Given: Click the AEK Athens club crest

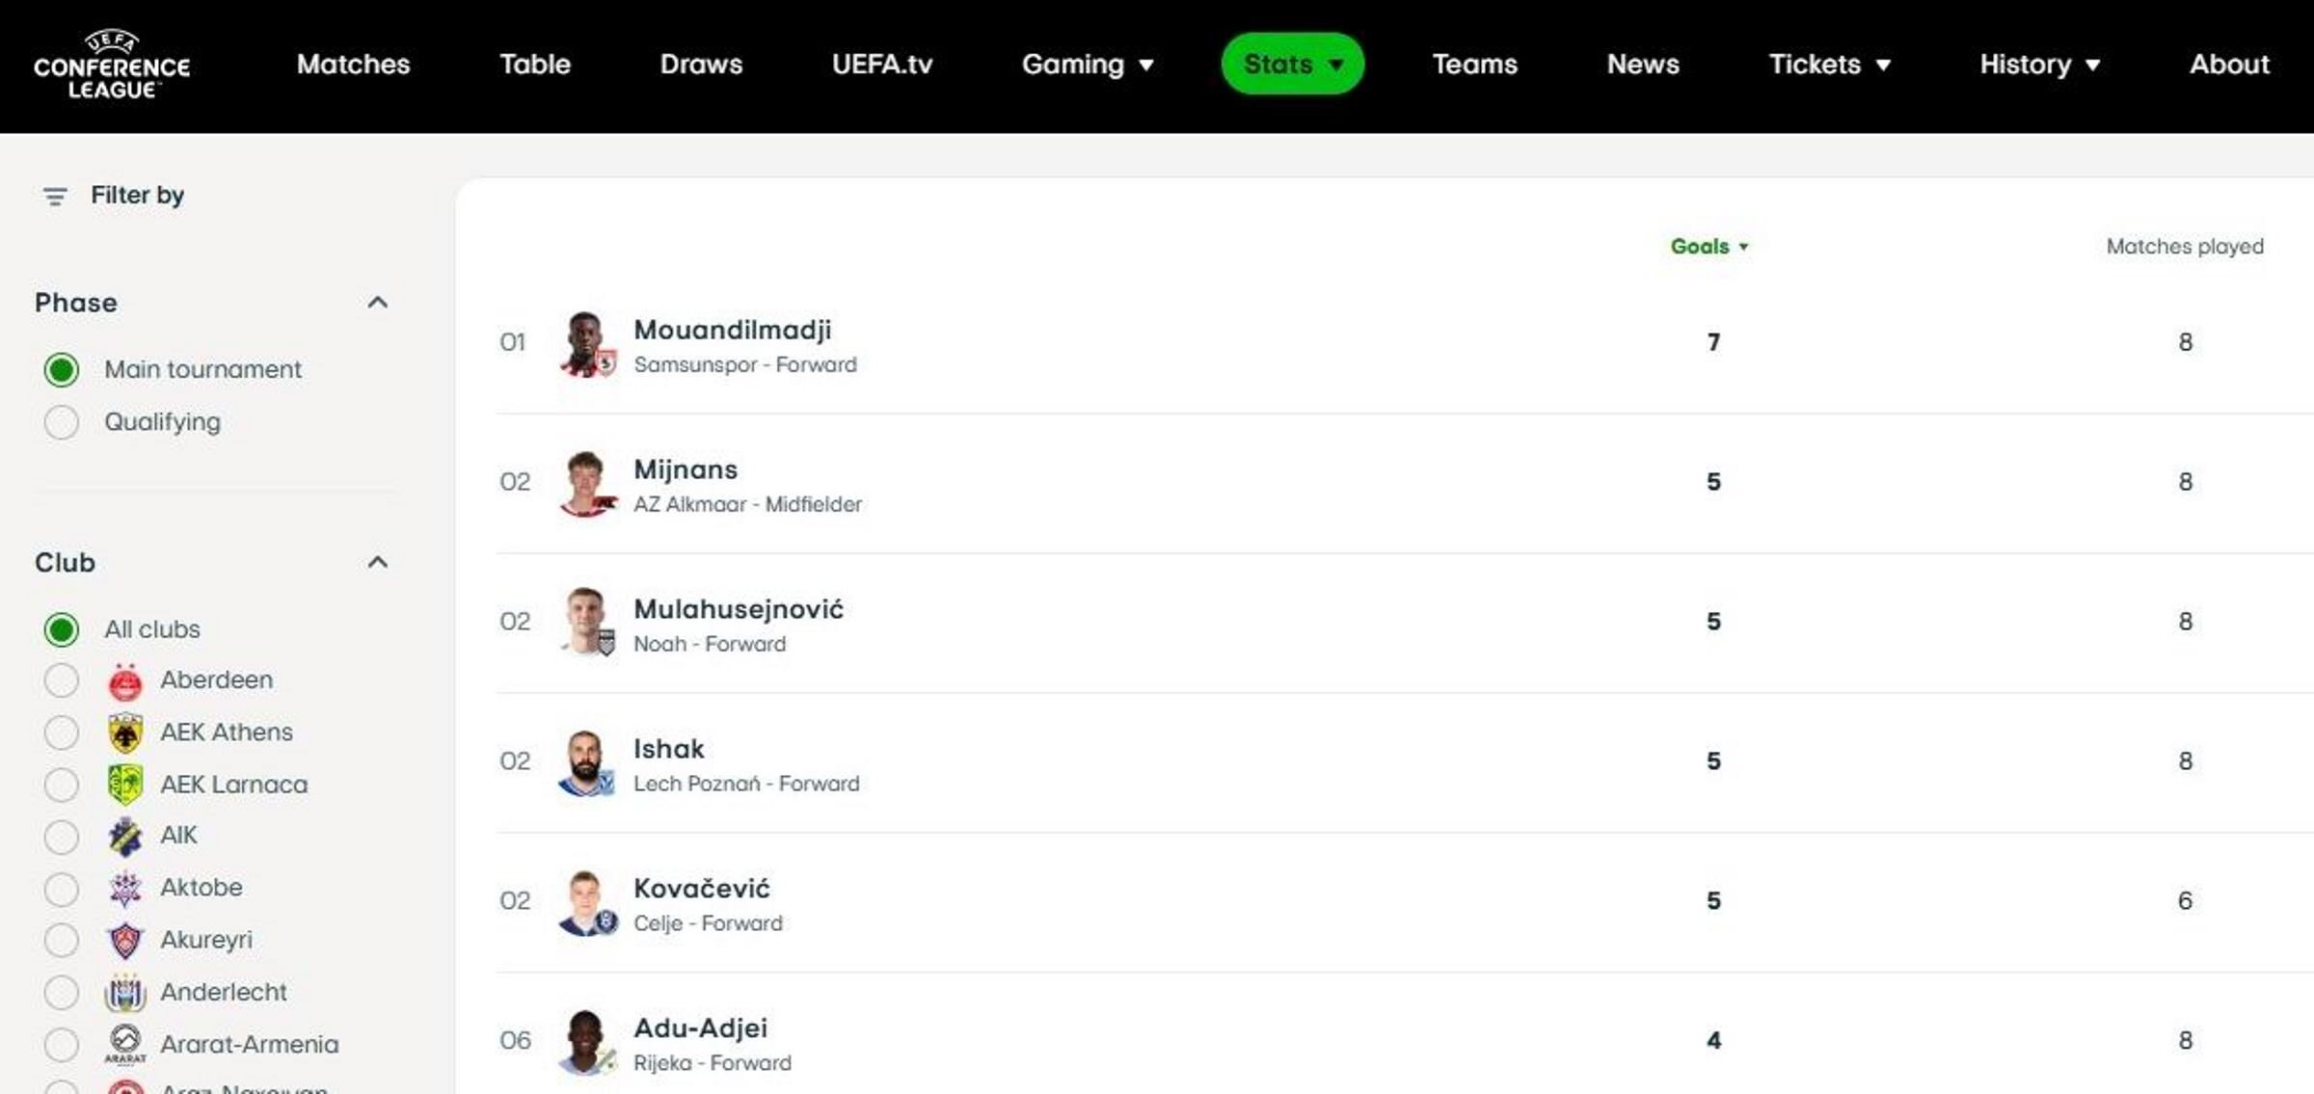Looking at the screenshot, I should click(x=125, y=734).
